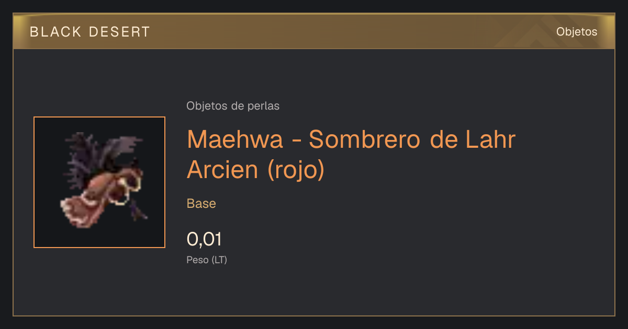Click the Maehwa hat item icon
This screenshot has height=329, width=628.
coord(99,182)
